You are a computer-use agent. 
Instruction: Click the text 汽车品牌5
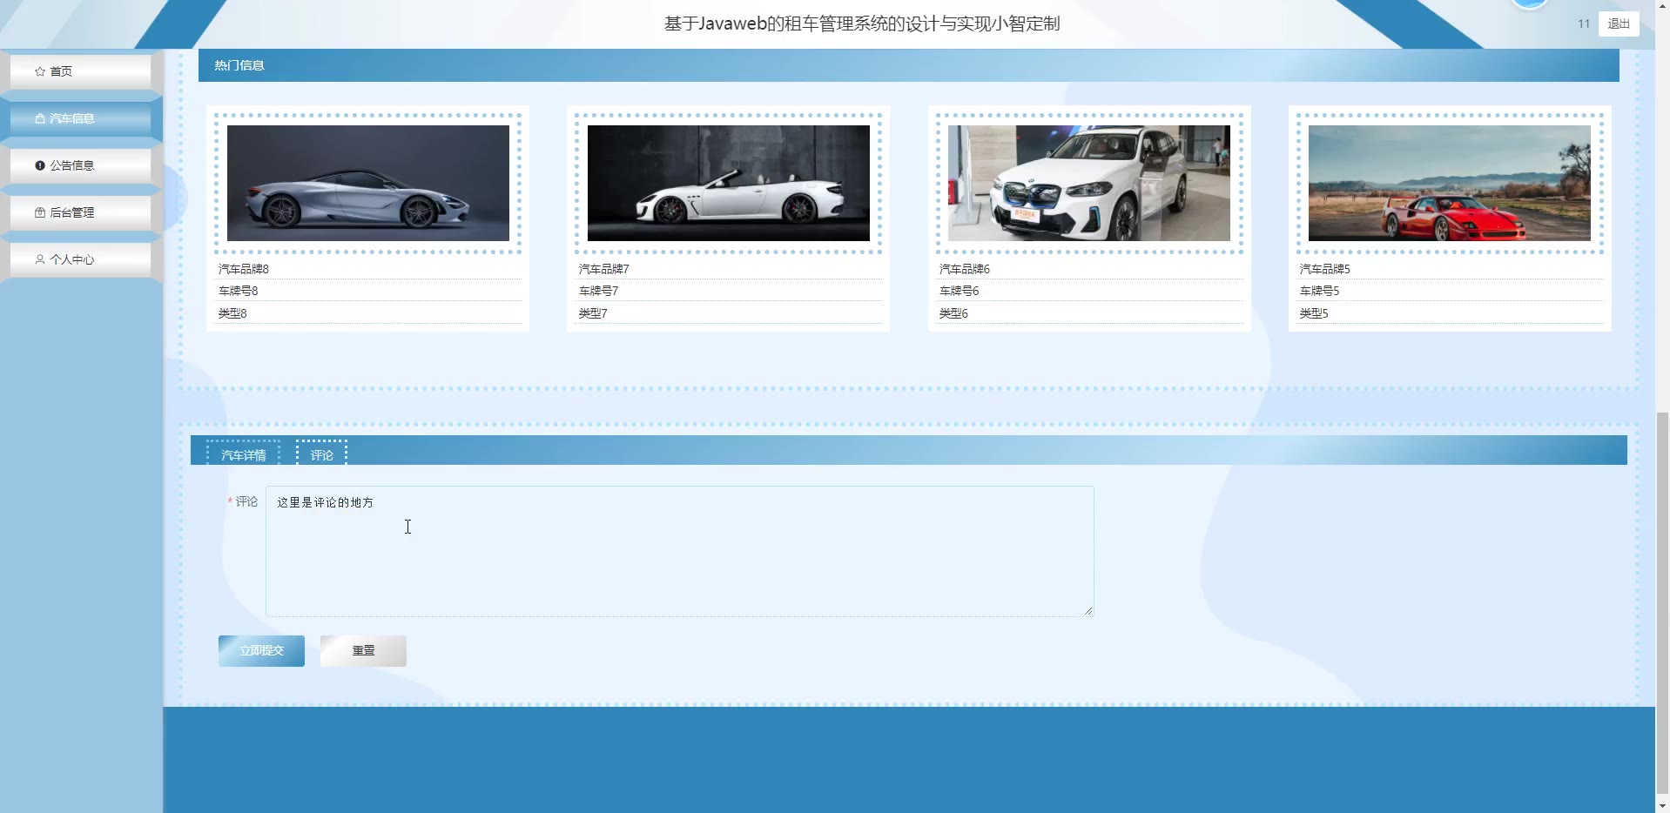click(1325, 269)
